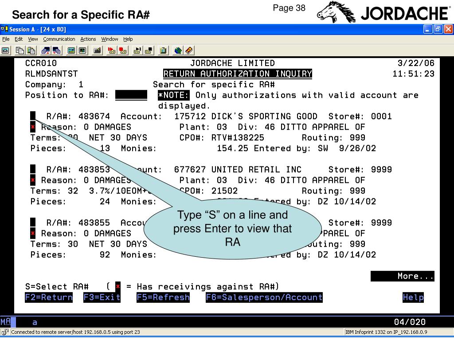Open the Help menu
The image size is (454, 340).
[128, 39]
